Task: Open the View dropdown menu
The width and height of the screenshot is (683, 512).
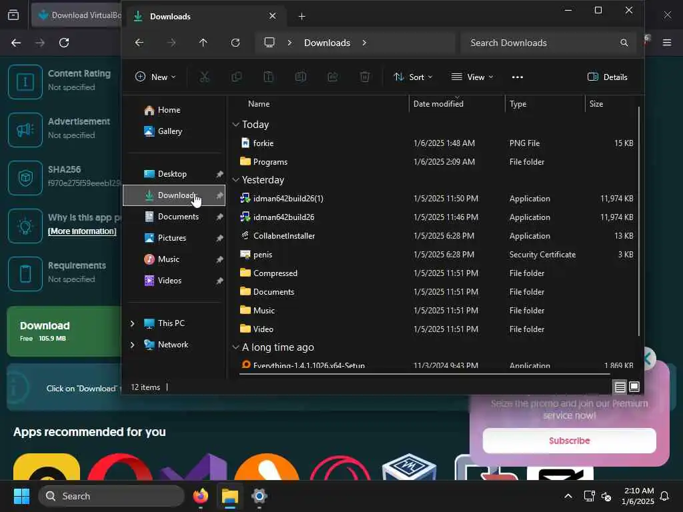Action: coord(472,77)
